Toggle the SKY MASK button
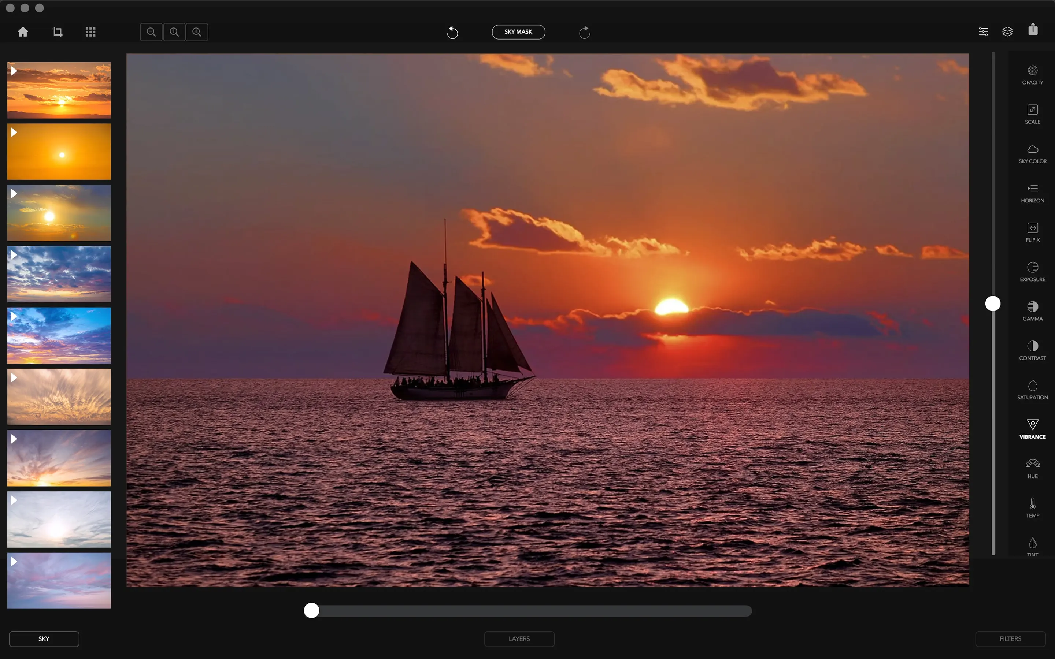The height and width of the screenshot is (659, 1055). [x=518, y=32]
